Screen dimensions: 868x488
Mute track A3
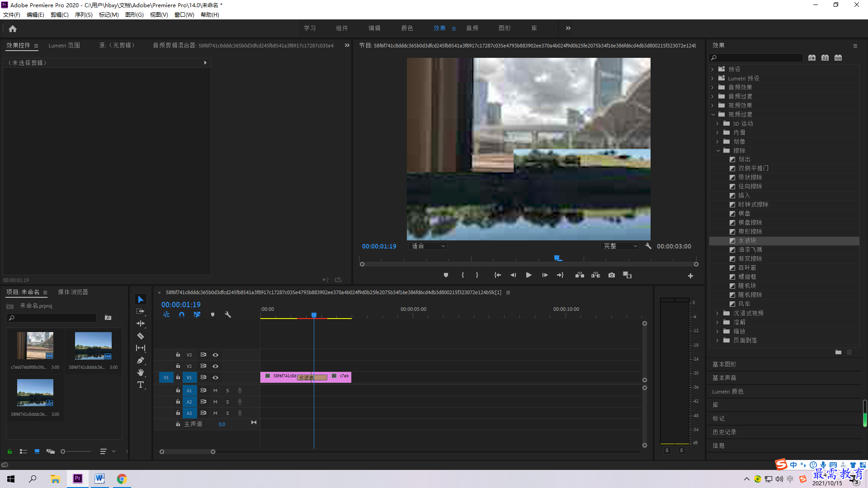tap(215, 413)
